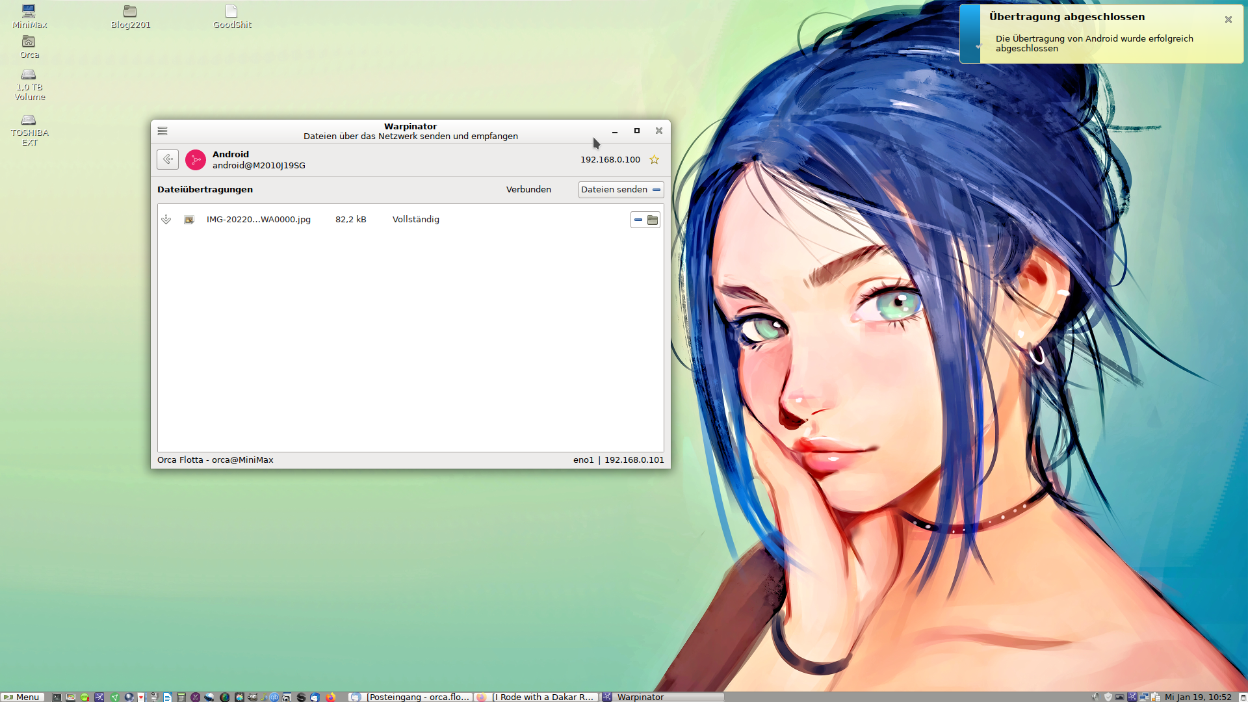Go back to the device list
The image size is (1248, 702).
pyautogui.click(x=168, y=159)
